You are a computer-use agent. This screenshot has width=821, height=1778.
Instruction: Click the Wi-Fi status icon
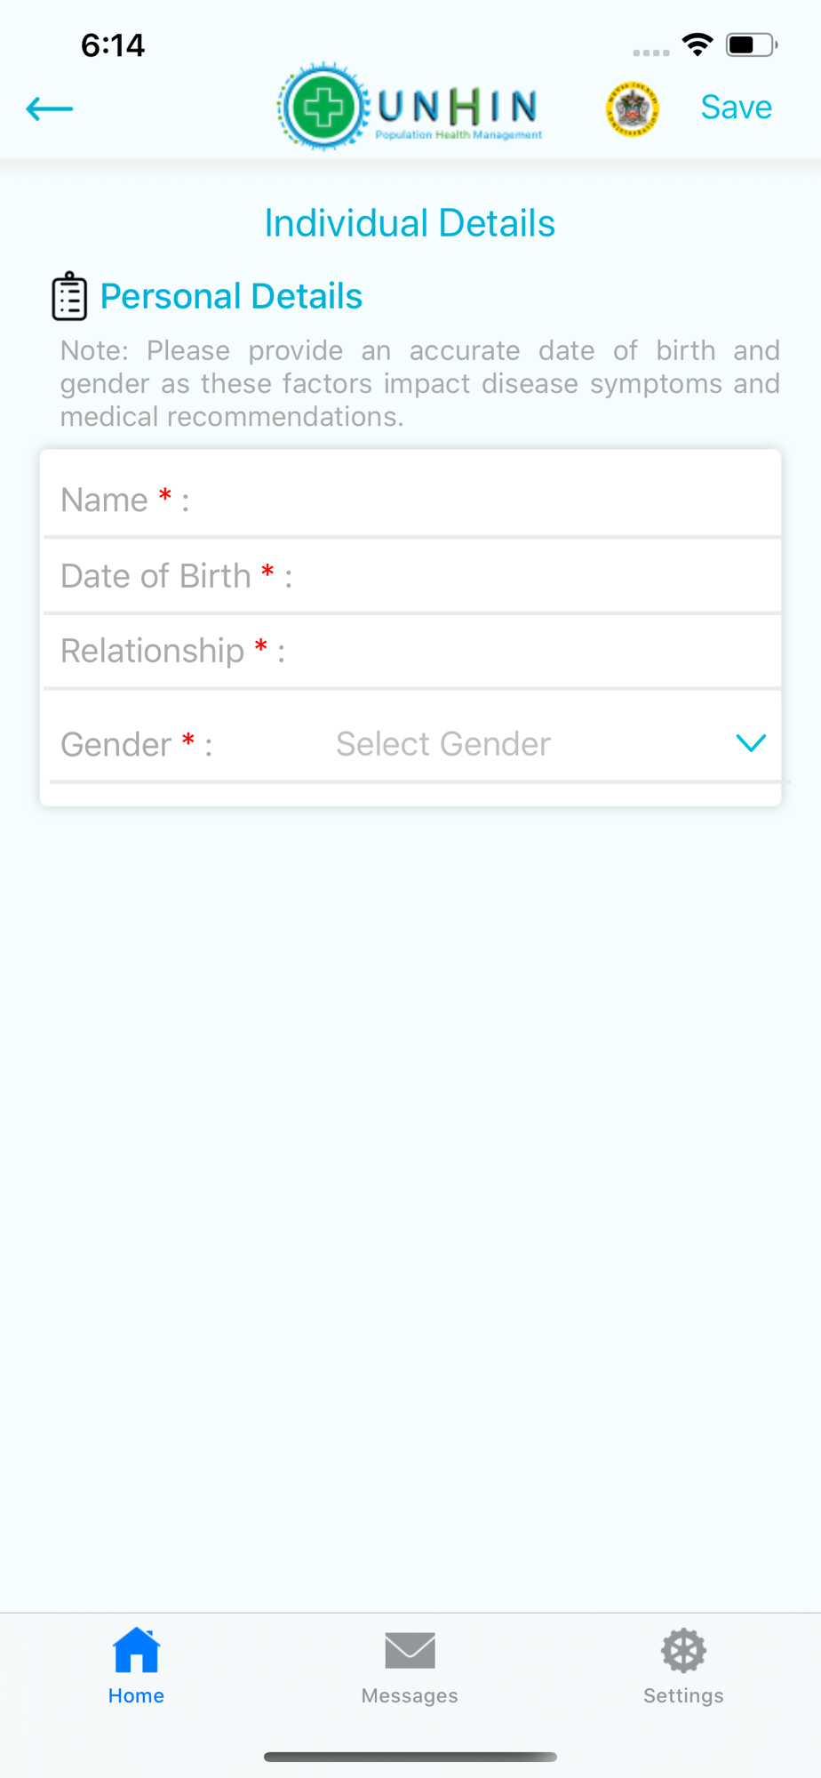[x=697, y=44]
